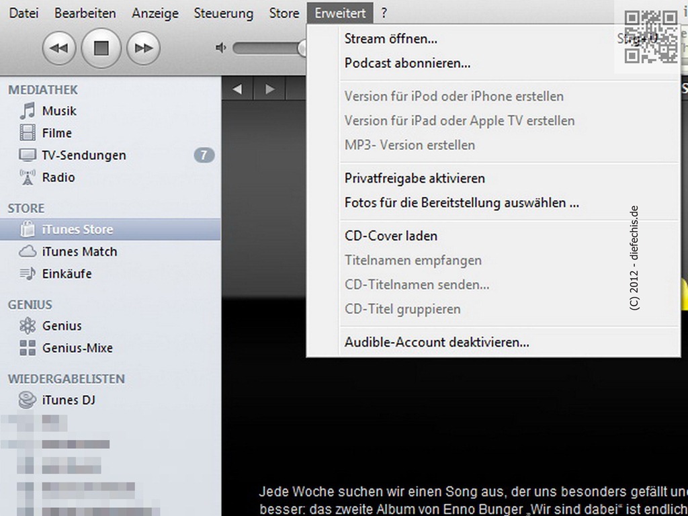This screenshot has width=688, height=516.
Task: Close the Erweitert menu
Action: 340,13
